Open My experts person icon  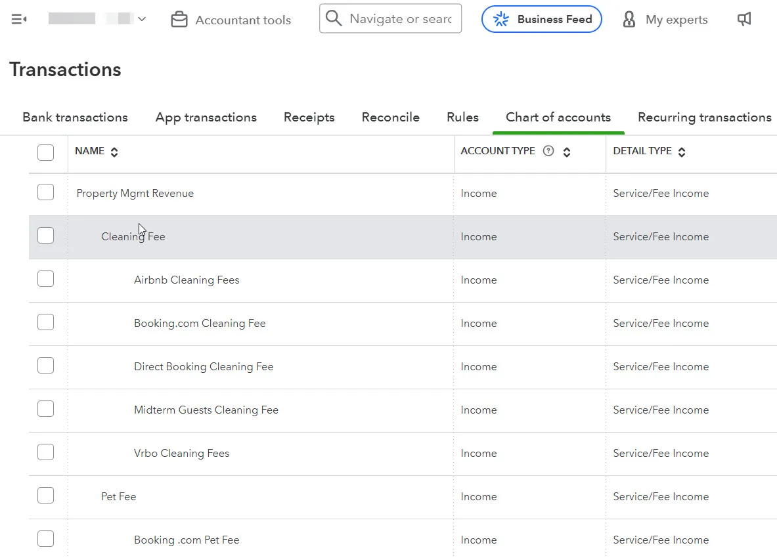click(x=629, y=20)
